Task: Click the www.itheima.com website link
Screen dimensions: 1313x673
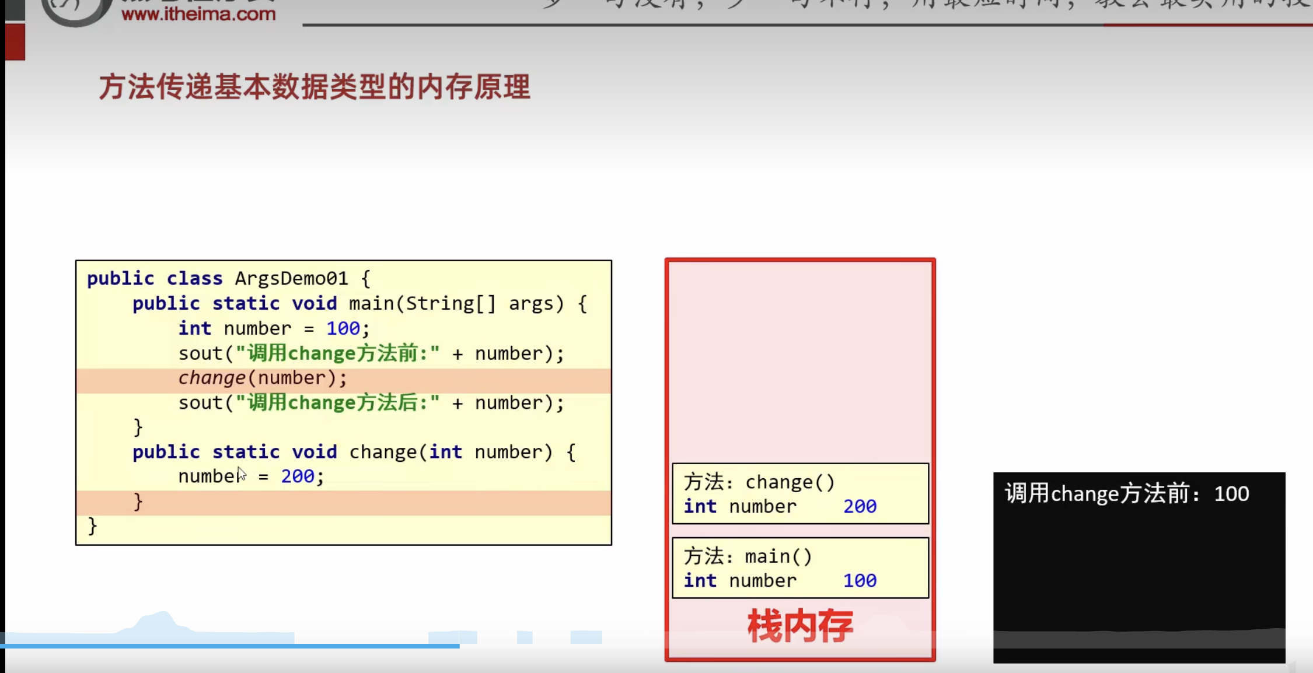Action: 198,14
